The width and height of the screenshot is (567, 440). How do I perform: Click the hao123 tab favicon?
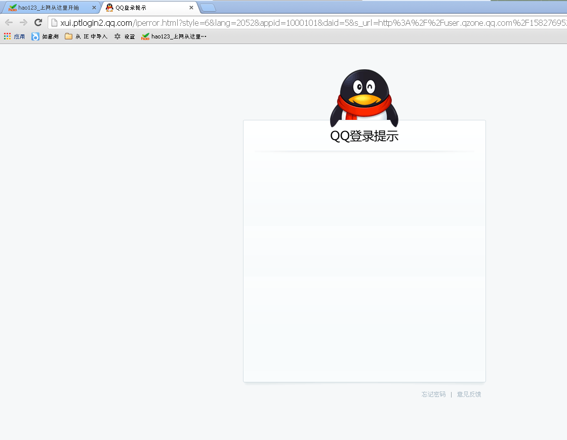click(x=12, y=7)
